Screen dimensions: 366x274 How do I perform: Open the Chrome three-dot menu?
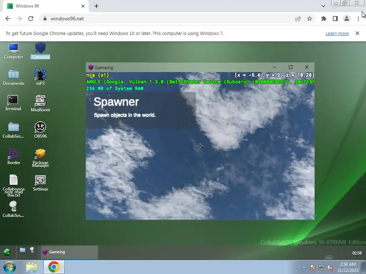pyautogui.click(x=358, y=19)
